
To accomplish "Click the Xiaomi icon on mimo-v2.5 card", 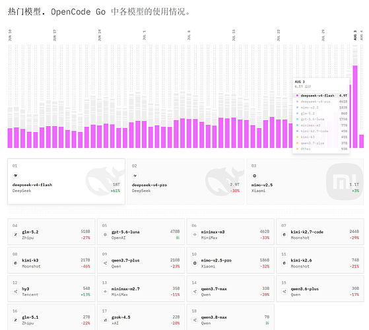I will point(254,176).
